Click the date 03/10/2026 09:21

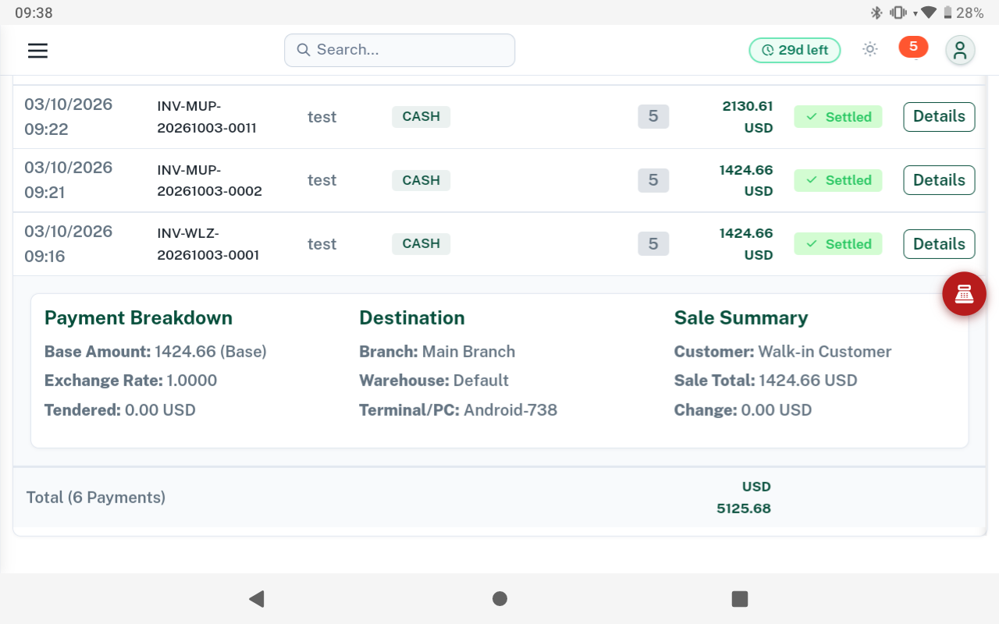point(69,180)
